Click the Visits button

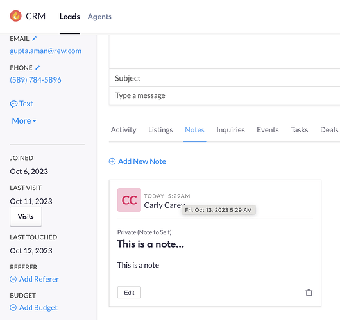[26, 216]
